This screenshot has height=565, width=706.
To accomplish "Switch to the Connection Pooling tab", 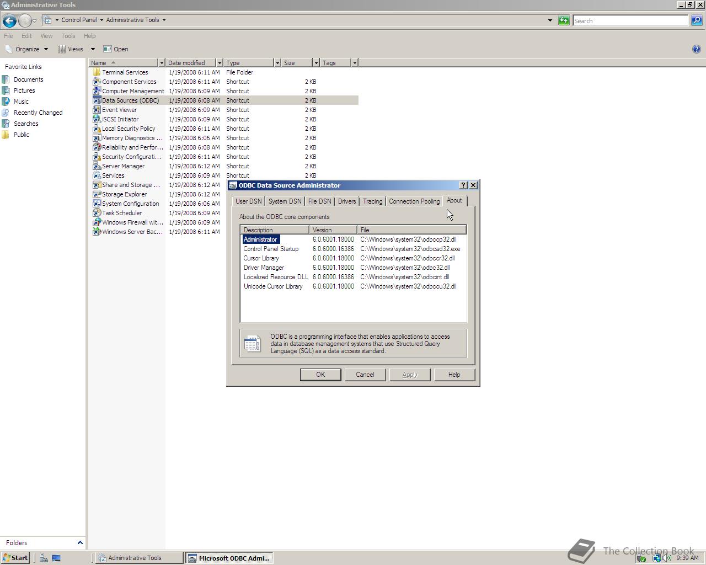I will [414, 201].
